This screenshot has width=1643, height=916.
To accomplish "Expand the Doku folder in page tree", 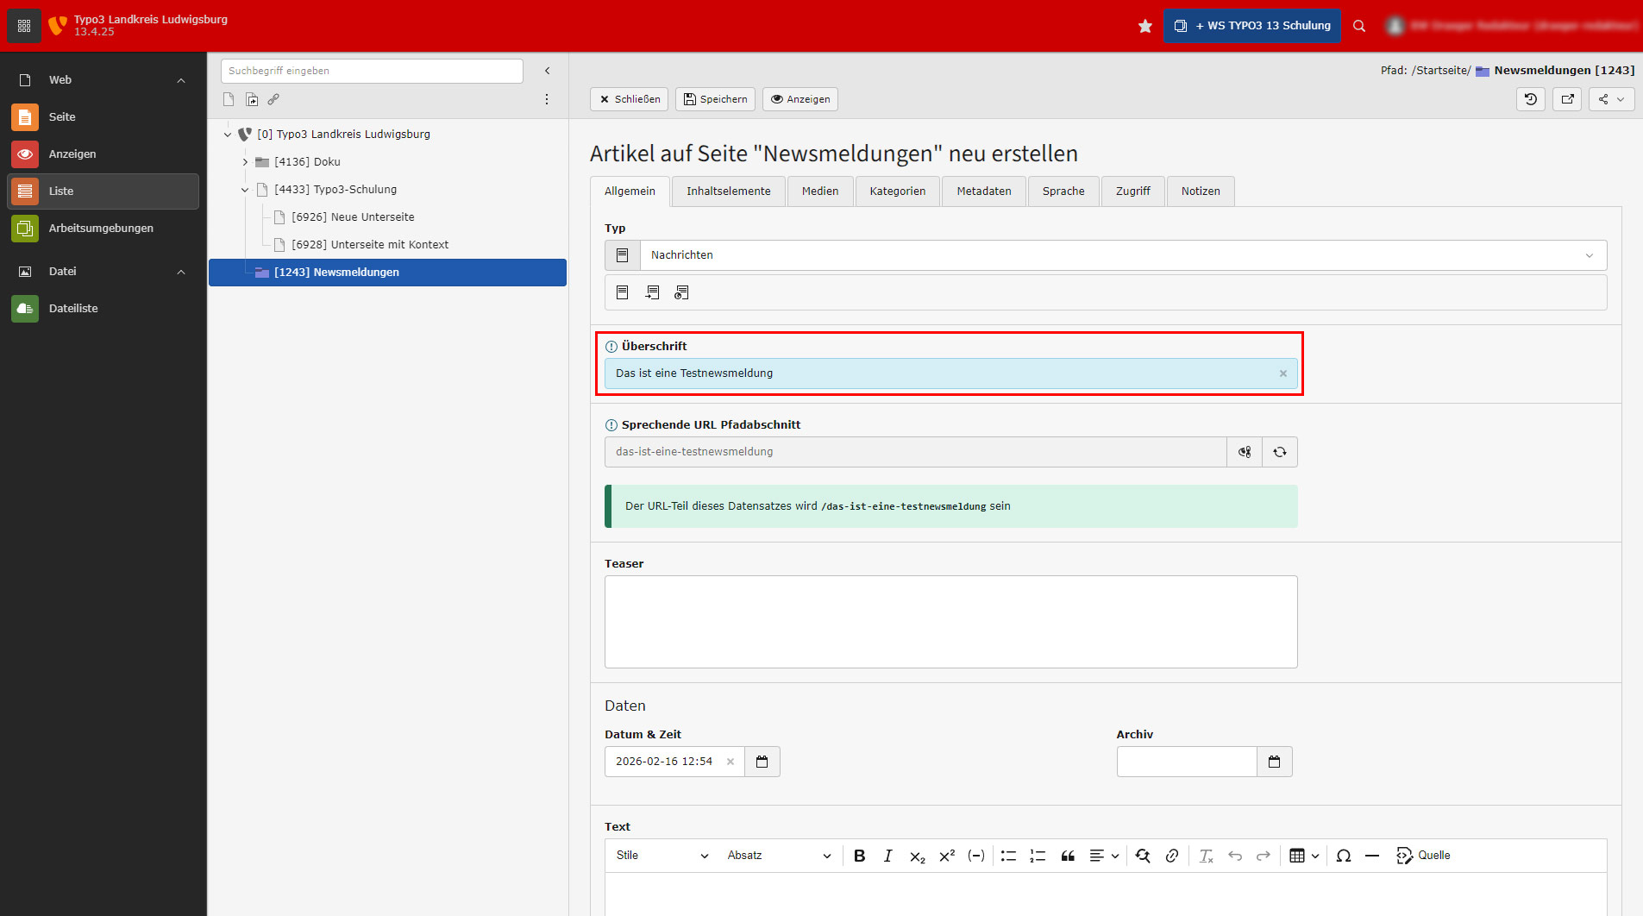I will [x=245, y=162].
